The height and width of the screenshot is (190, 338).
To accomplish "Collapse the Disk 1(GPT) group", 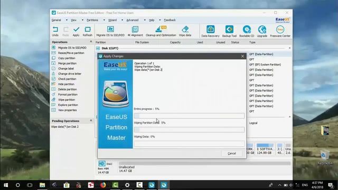I will (289, 48).
